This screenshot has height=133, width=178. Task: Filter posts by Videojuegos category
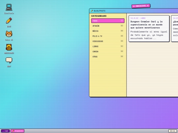pyautogui.click(x=108, y=41)
